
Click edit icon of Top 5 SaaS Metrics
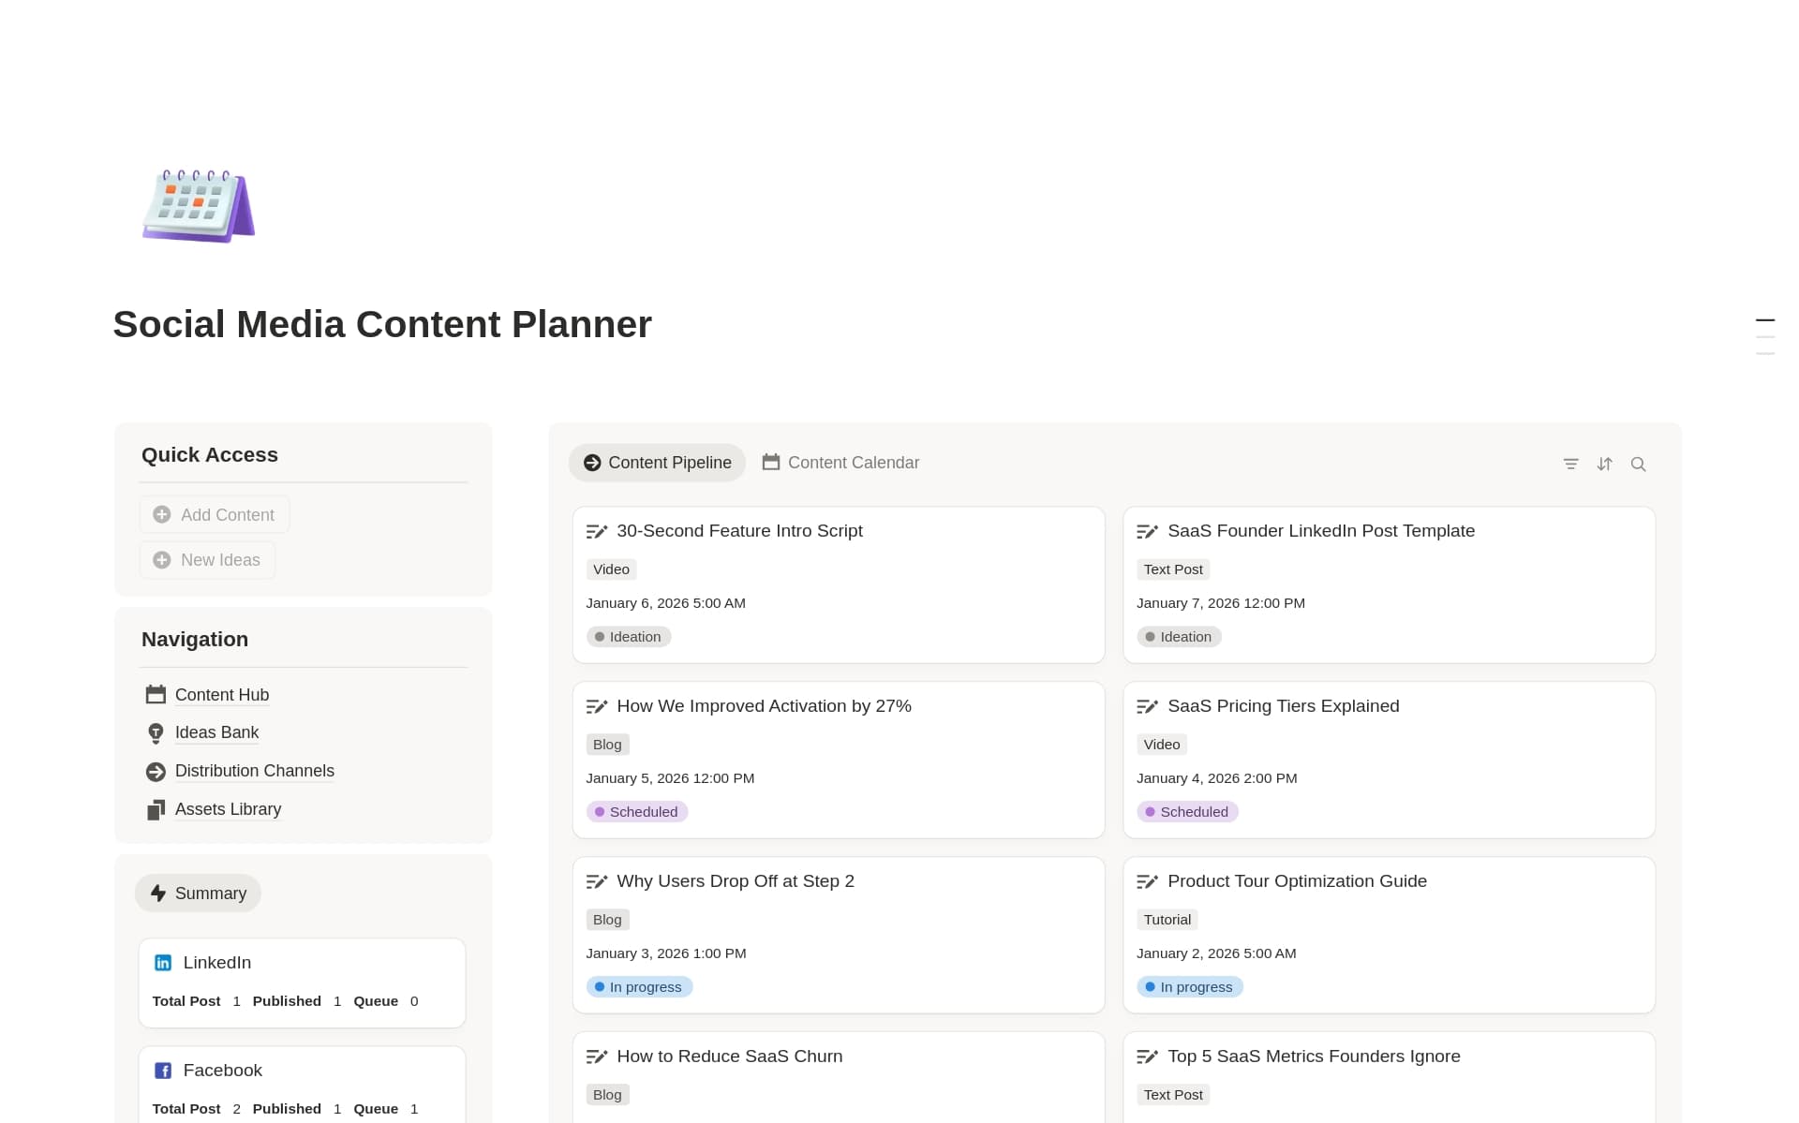point(1148,1057)
